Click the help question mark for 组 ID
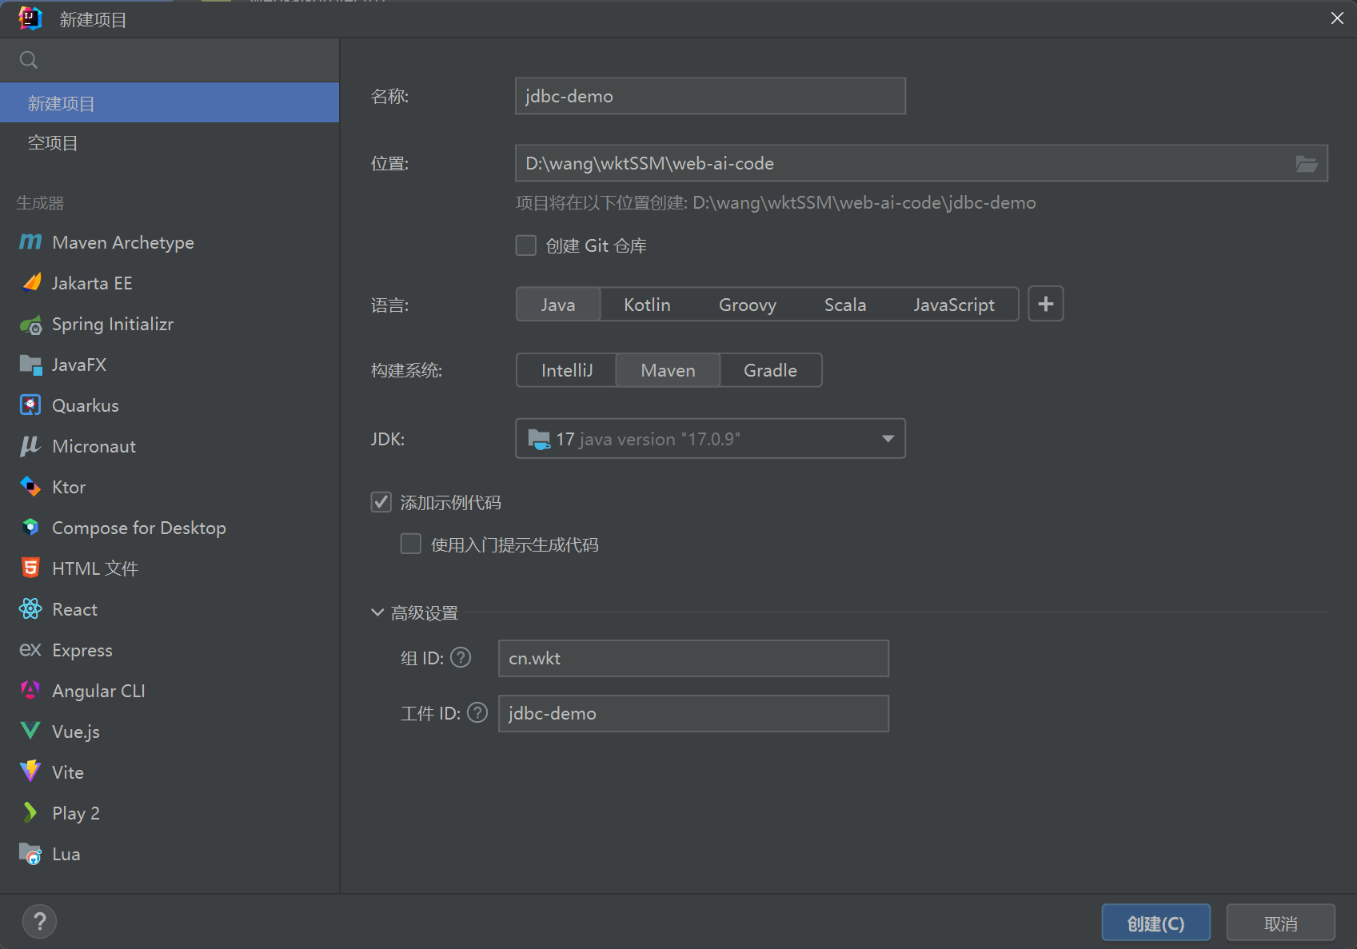The width and height of the screenshot is (1357, 949). (461, 657)
